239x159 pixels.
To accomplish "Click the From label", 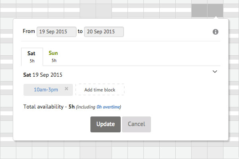I will (29, 31).
